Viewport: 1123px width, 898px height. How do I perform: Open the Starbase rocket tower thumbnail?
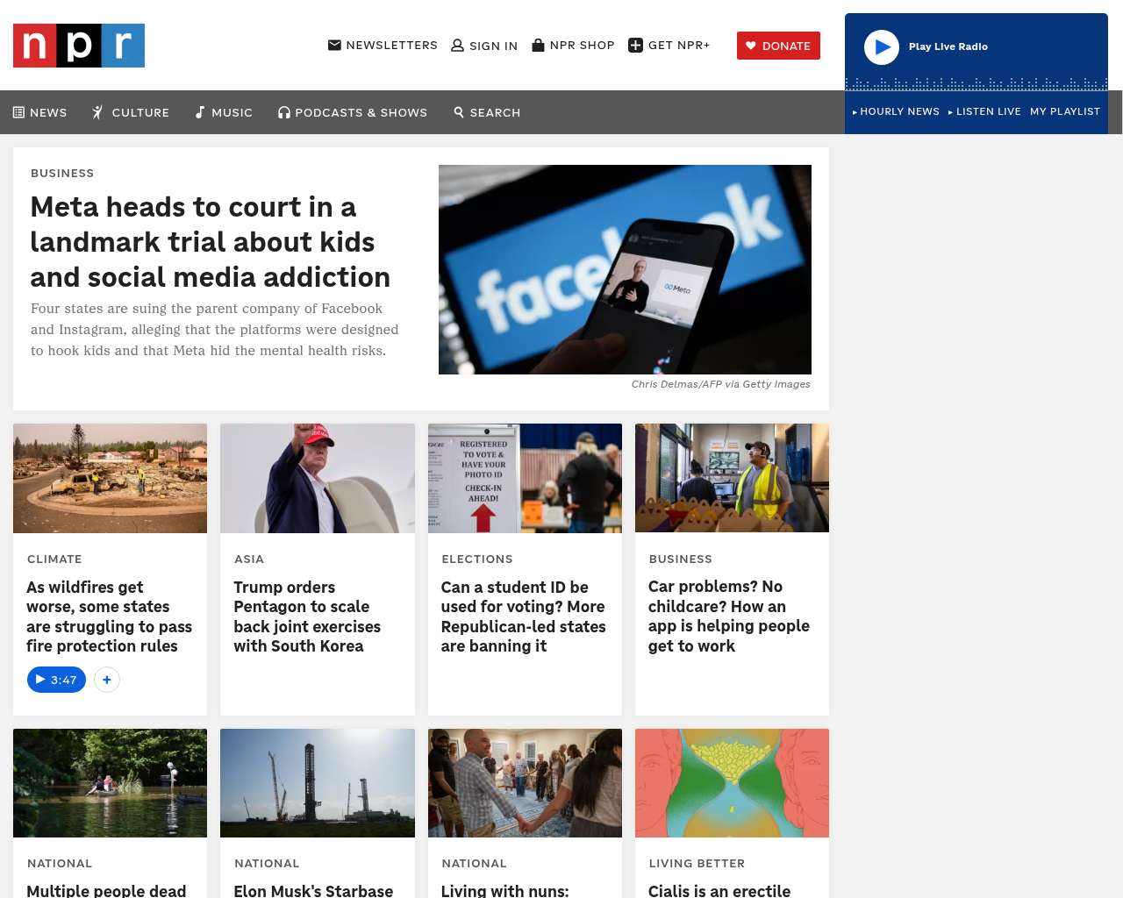tap(318, 783)
